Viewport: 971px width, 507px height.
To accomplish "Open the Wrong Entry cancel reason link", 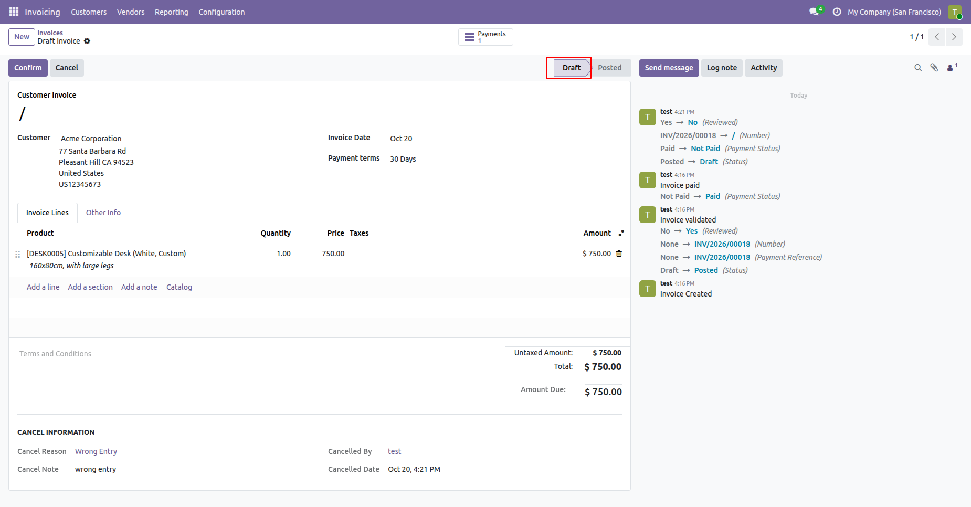I will [x=96, y=451].
